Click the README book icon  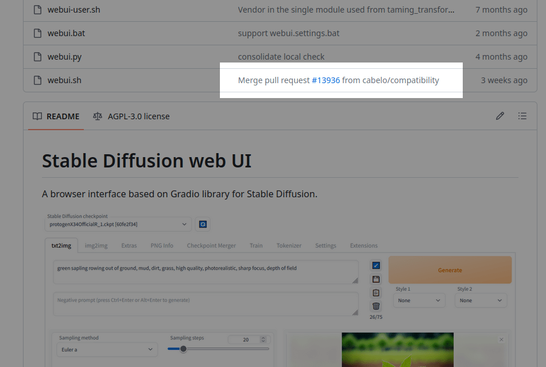pos(37,116)
